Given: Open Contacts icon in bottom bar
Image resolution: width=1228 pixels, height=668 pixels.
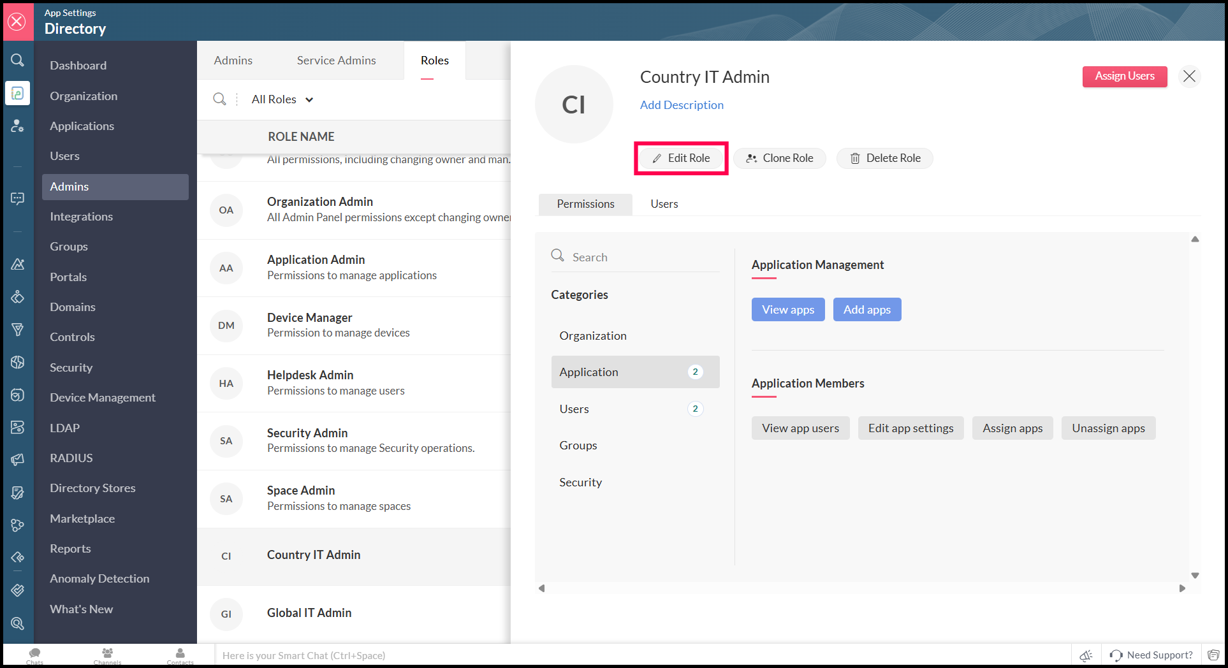Looking at the screenshot, I should point(180,653).
